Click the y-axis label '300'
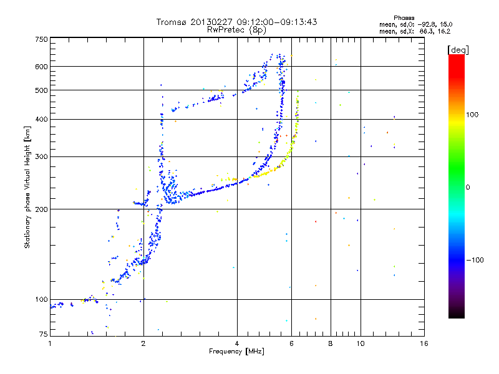The image size is (499, 374). coord(41,156)
